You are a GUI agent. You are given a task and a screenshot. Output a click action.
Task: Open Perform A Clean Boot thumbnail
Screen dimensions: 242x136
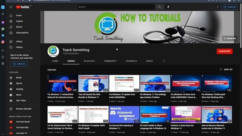point(186,114)
